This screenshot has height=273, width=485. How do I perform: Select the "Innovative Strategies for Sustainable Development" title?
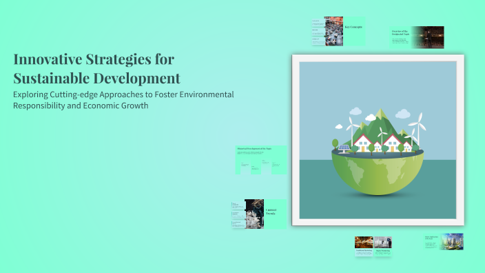pyautogui.click(x=96, y=68)
